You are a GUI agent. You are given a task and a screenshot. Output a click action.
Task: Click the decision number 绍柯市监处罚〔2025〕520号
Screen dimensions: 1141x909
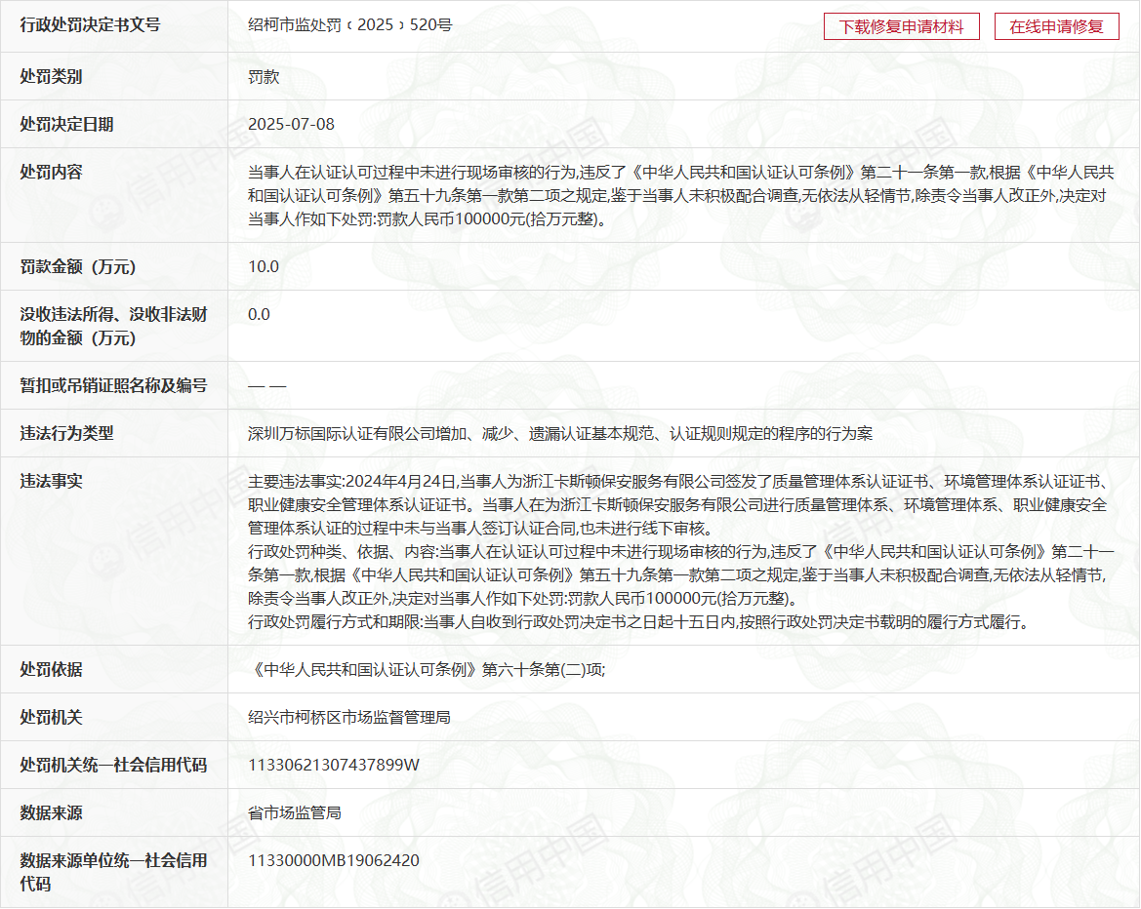tap(349, 25)
